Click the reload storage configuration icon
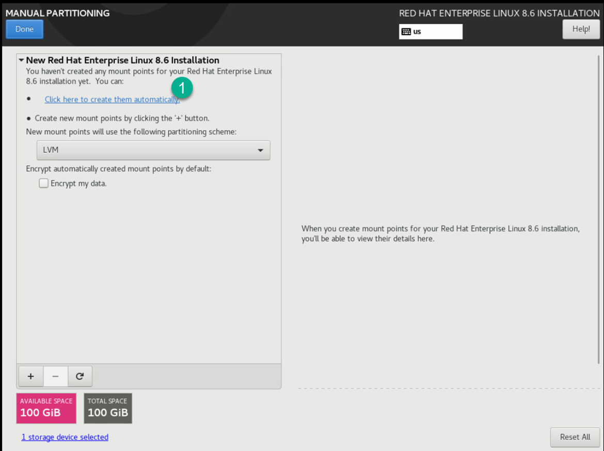 tap(80, 376)
